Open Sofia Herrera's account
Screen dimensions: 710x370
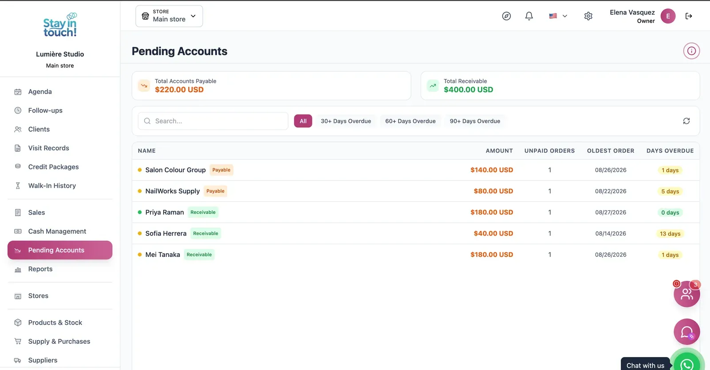tap(416, 233)
